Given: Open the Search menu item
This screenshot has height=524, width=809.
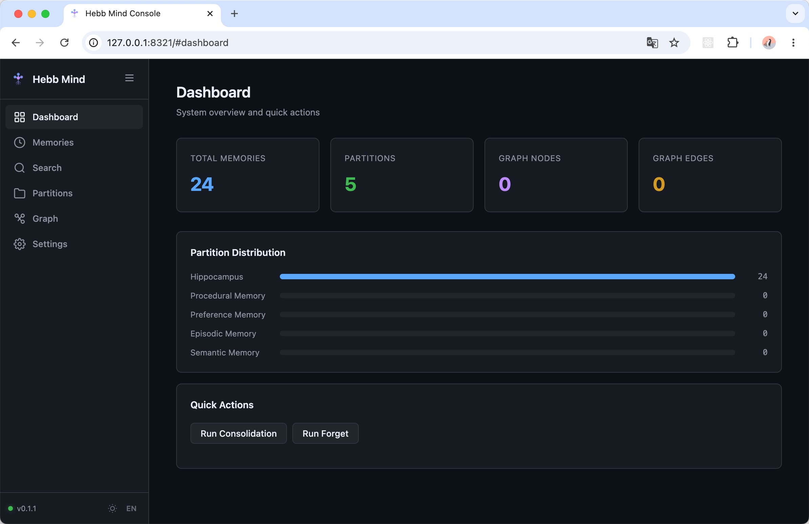Looking at the screenshot, I should [x=74, y=168].
